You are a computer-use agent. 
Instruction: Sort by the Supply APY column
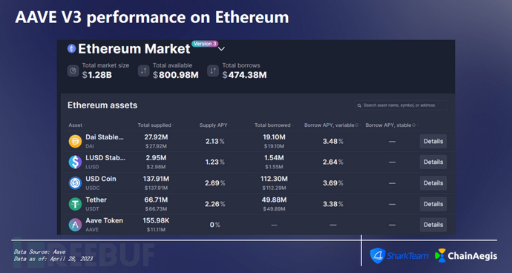(x=215, y=125)
